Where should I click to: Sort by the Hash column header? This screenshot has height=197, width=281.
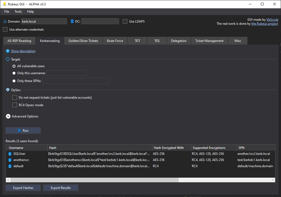100,148
